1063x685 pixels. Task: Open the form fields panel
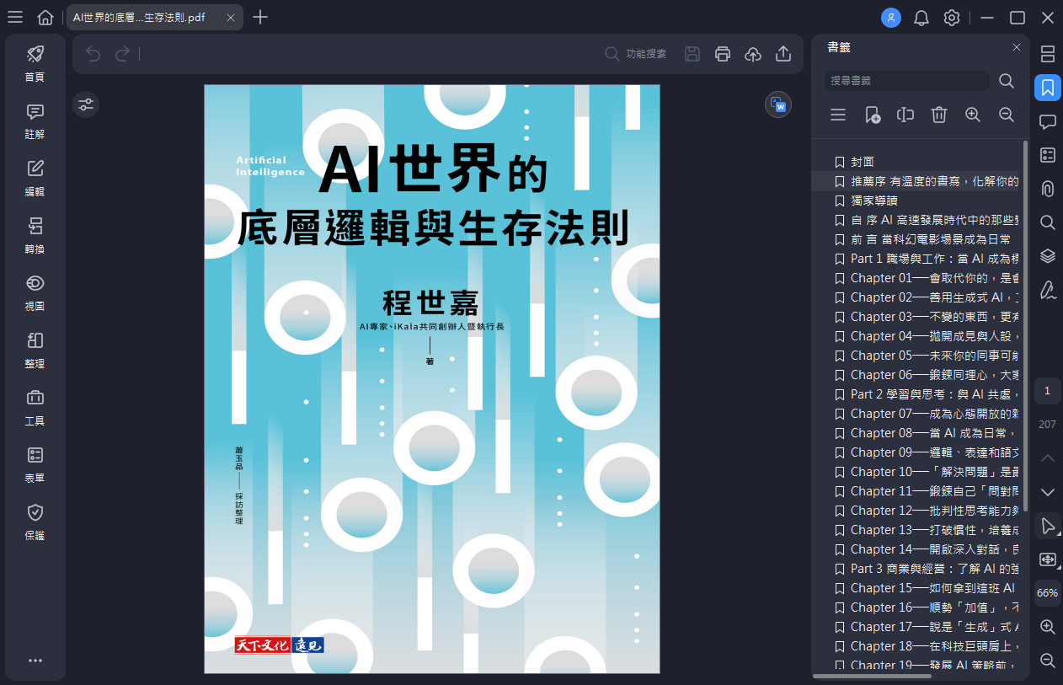coord(1048,155)
